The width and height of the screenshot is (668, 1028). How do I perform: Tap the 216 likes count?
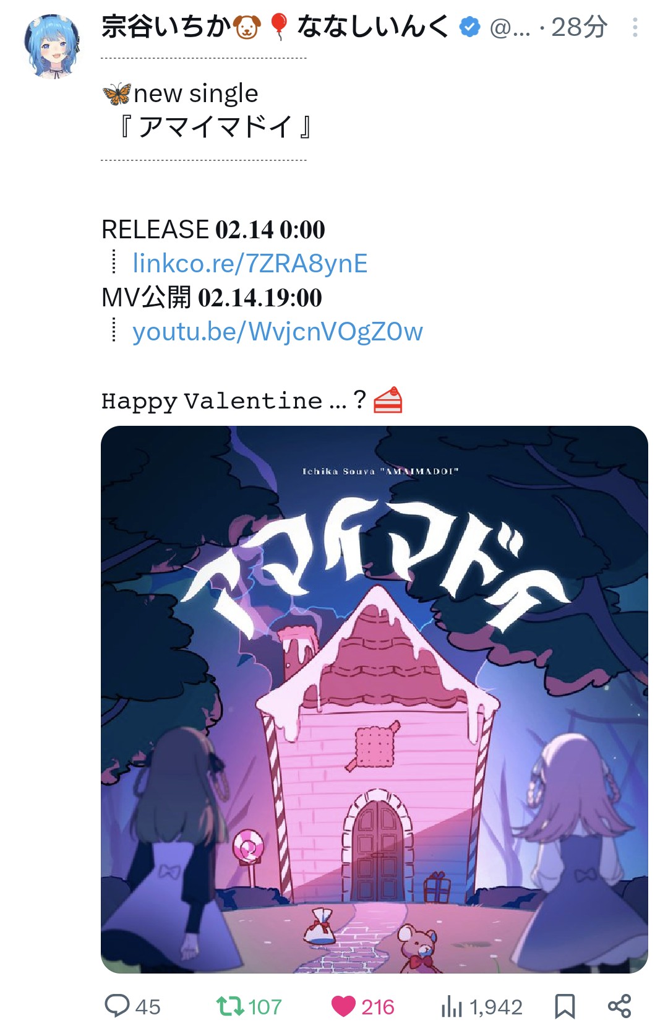pos(378,1007)
